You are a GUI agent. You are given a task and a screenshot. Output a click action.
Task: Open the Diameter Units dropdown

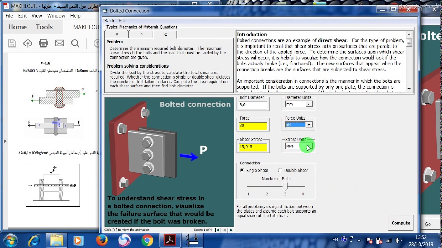coord(309,104)
